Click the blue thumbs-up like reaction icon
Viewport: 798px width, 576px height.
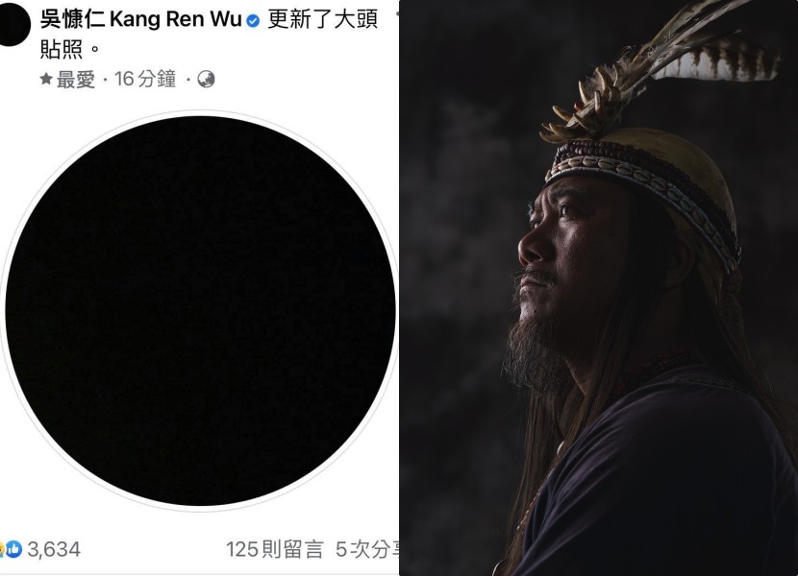pos(14,548)
